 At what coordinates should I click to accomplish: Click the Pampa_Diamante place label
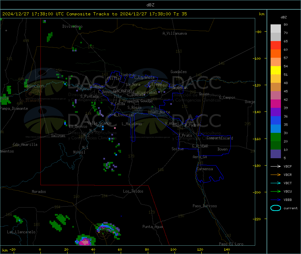point(14,108)
